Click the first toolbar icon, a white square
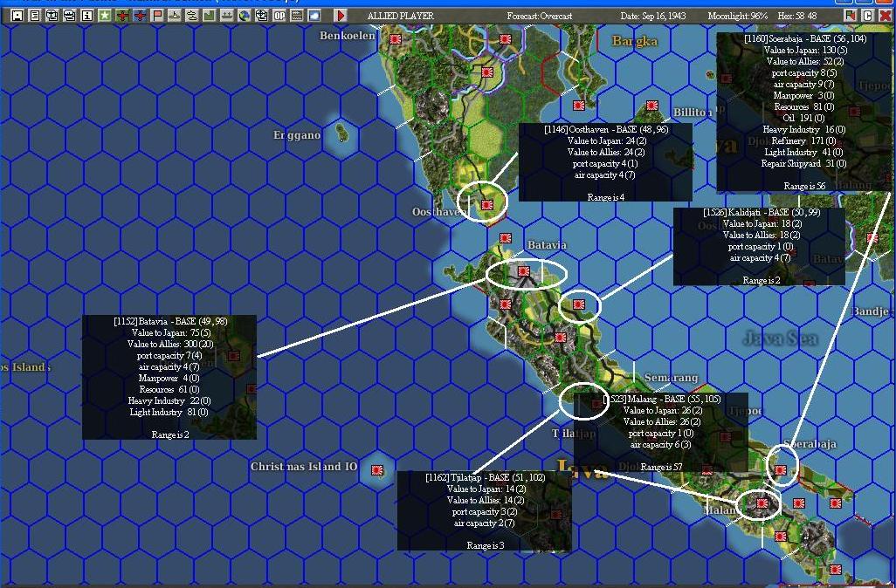Screen dimensions: 896x588 point(17,16)
